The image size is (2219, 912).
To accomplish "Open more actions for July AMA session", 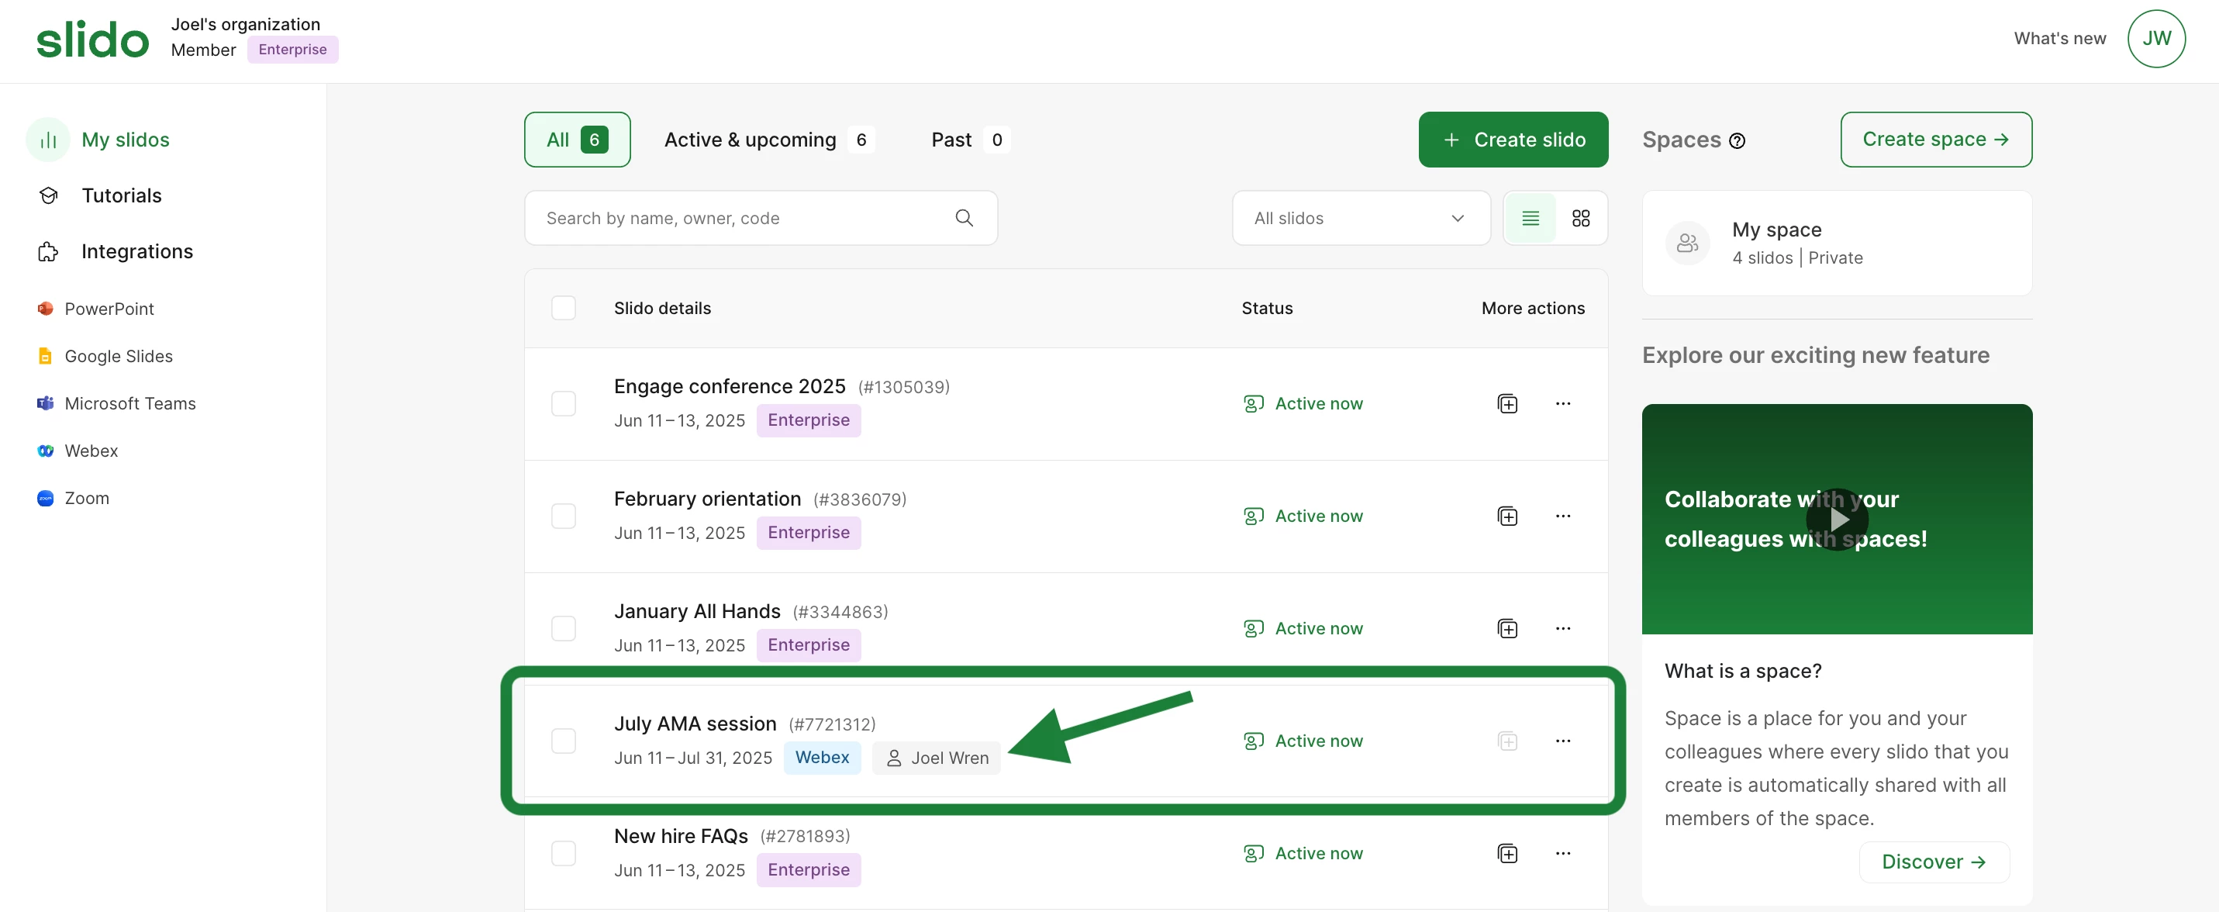I will pos(1562,741).
